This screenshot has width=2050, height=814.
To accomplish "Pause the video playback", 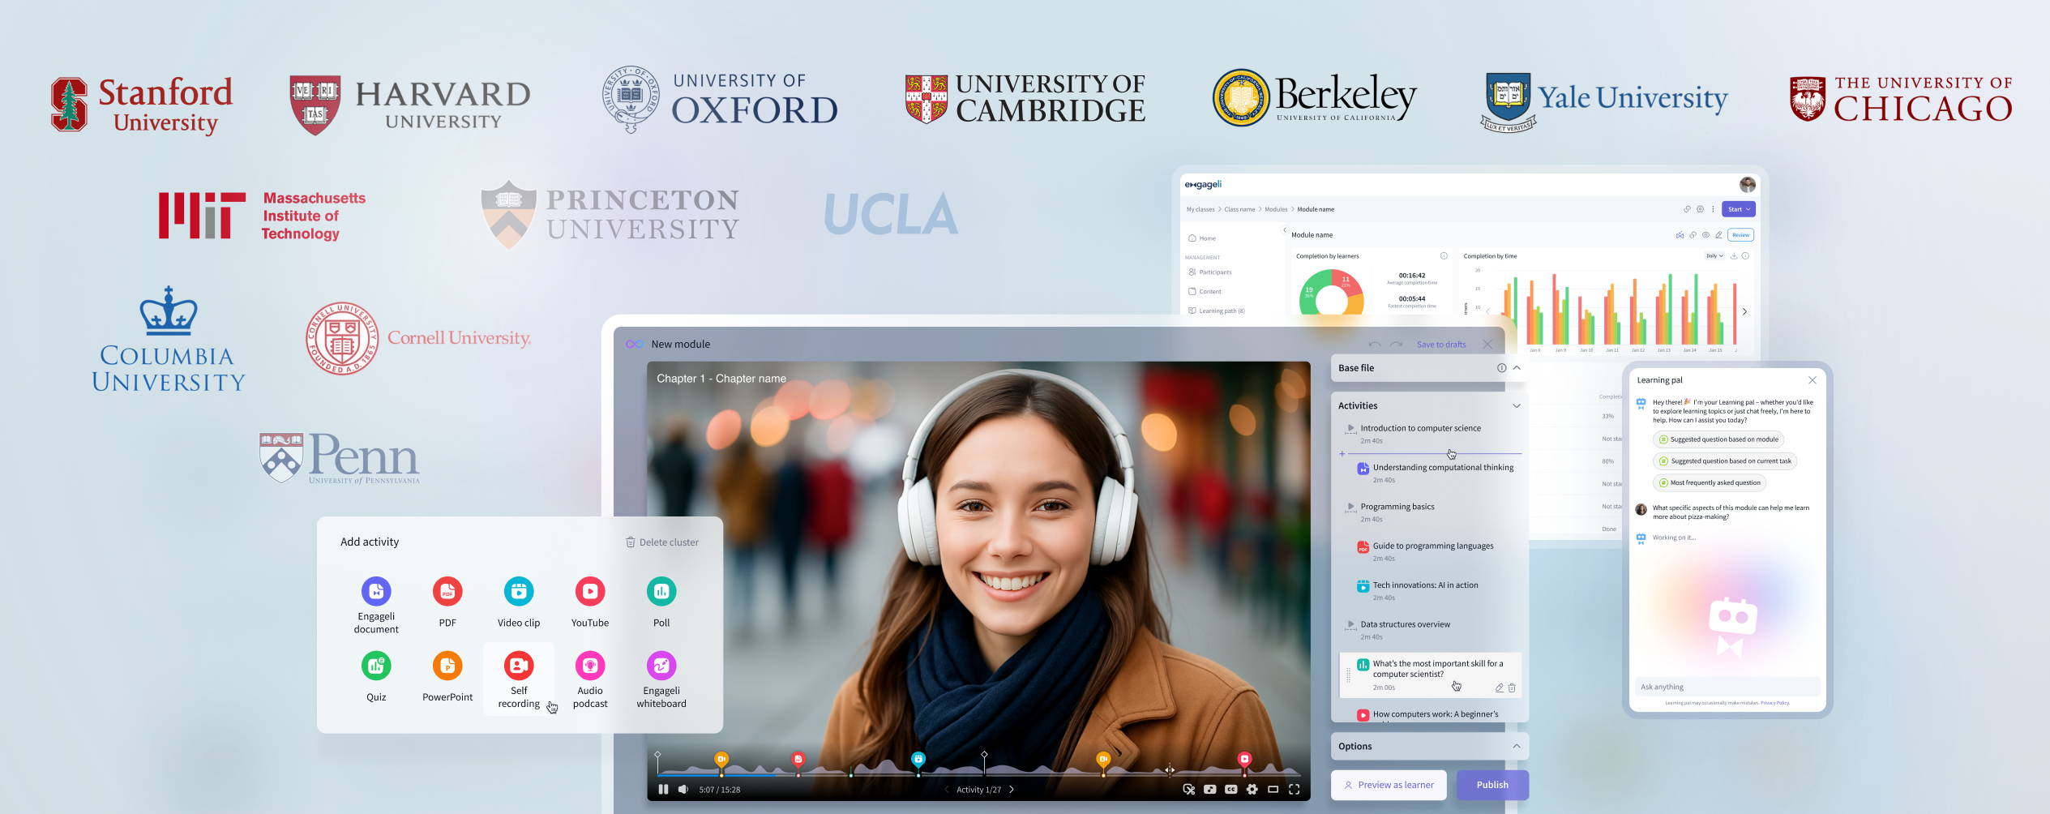I will point(663,790).
